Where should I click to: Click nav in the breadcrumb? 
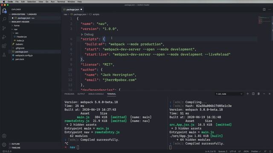65,14
